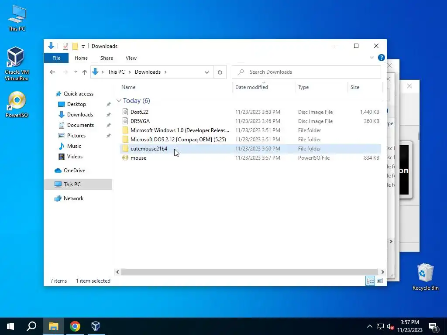The width and height of the screenshot is (447, 335).
Task: Click the Dos6.22 disc image icon
Action: pyautogui.click(x=125, y=112)
